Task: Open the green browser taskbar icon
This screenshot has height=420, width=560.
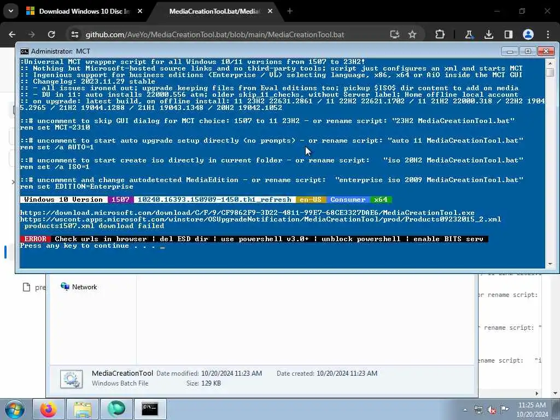Action: (x=116, y=409)
